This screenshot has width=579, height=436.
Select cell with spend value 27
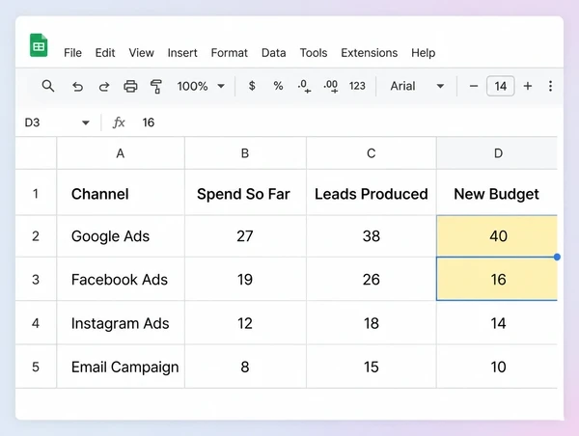pos(245,236)
